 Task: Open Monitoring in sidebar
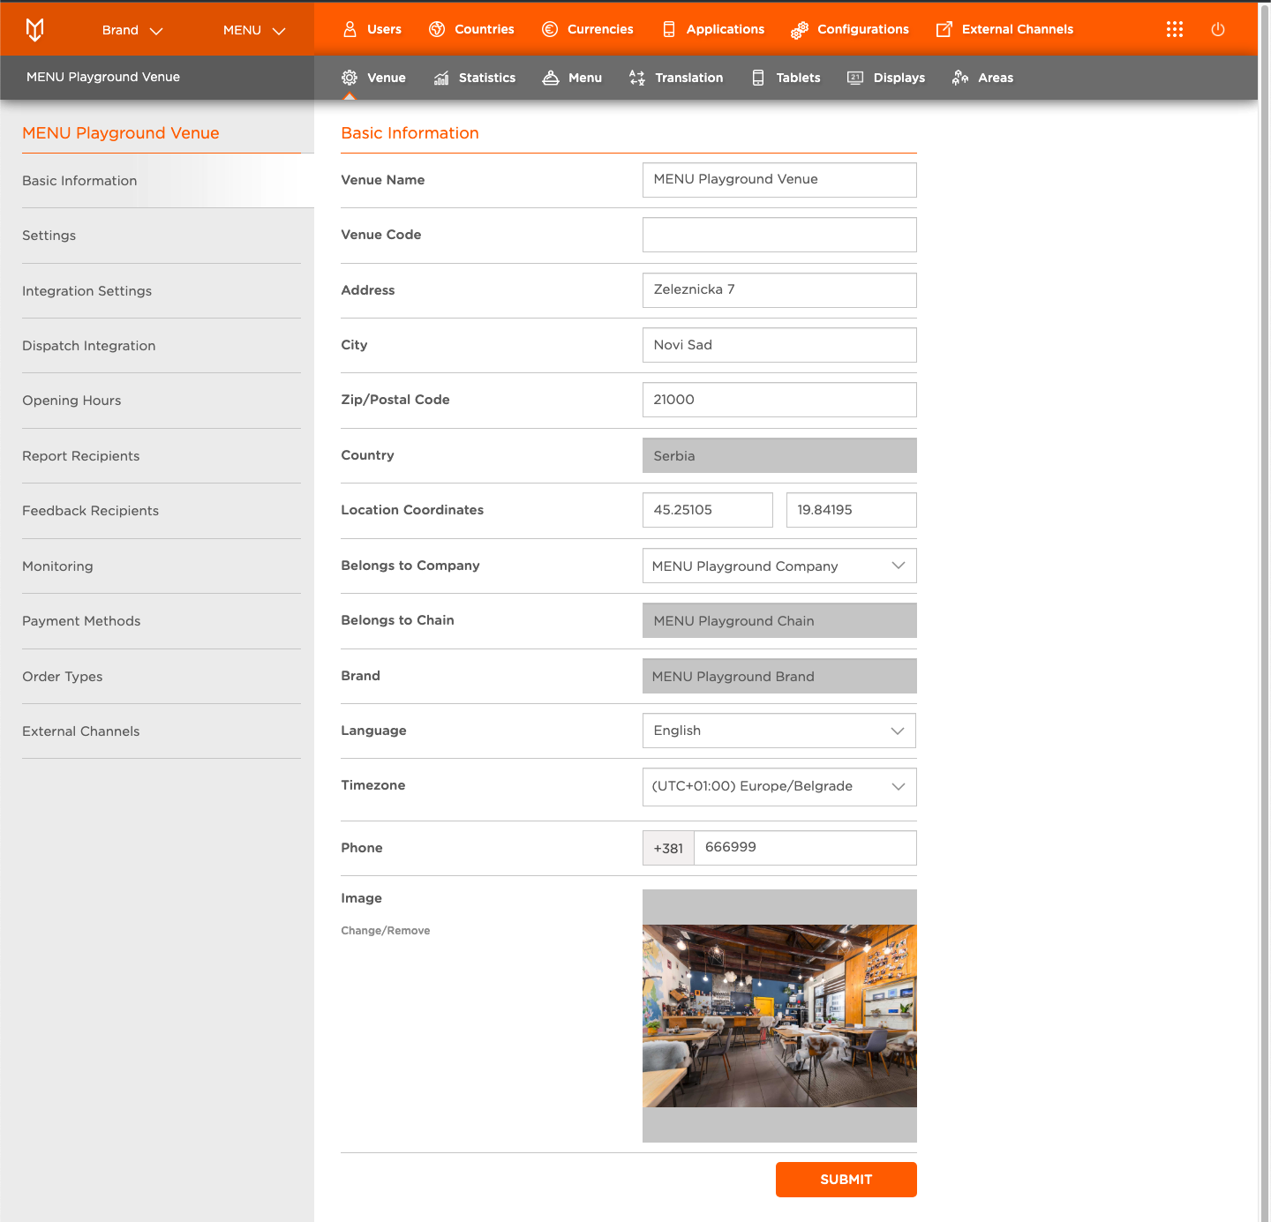(162, 566)
